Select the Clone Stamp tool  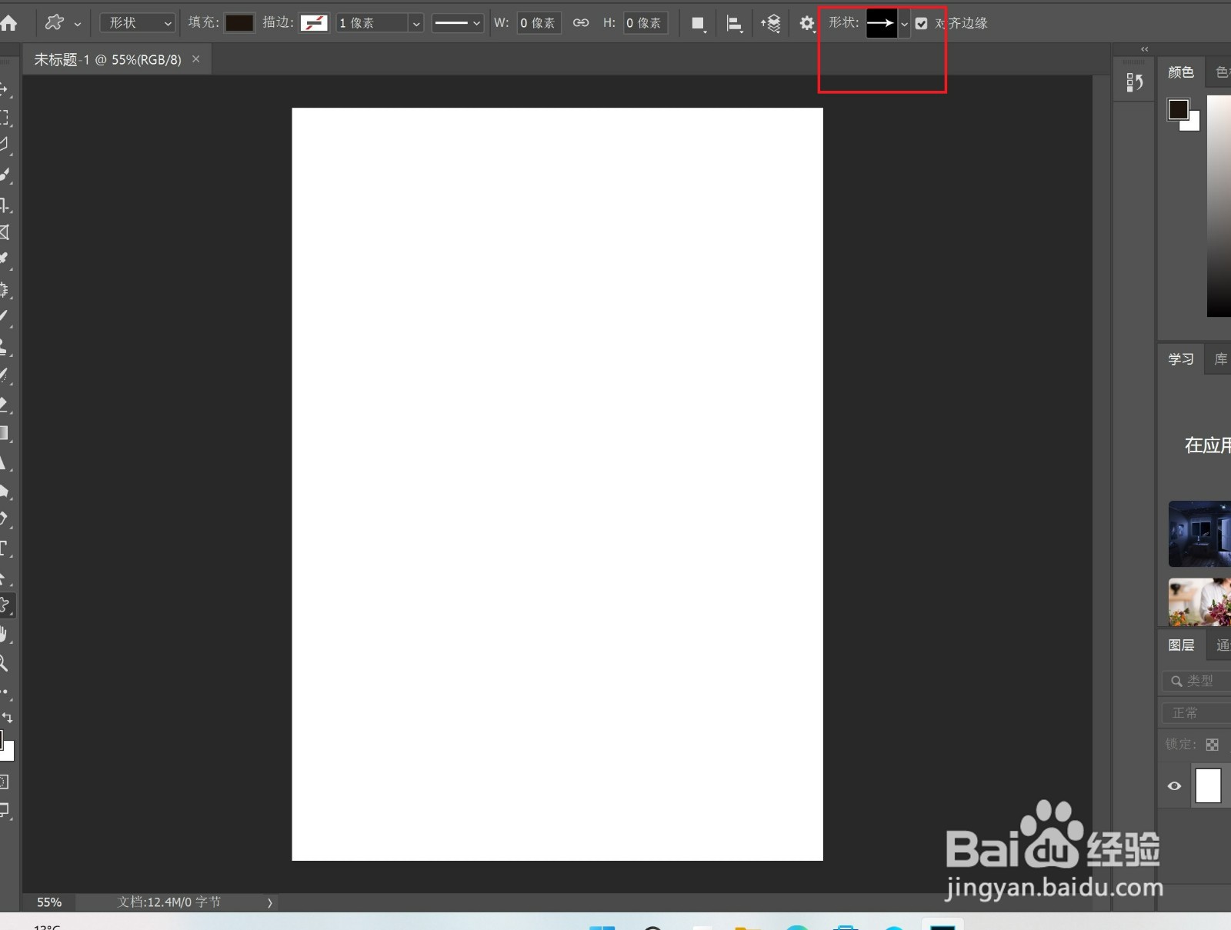[5, 346]
